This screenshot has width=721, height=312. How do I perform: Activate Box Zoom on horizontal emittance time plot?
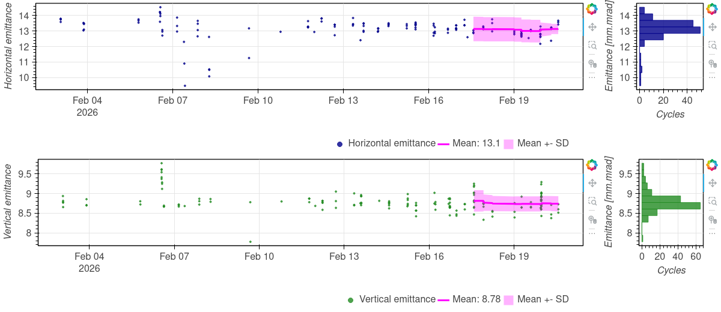pyautogui.click(x=592, y=45)
